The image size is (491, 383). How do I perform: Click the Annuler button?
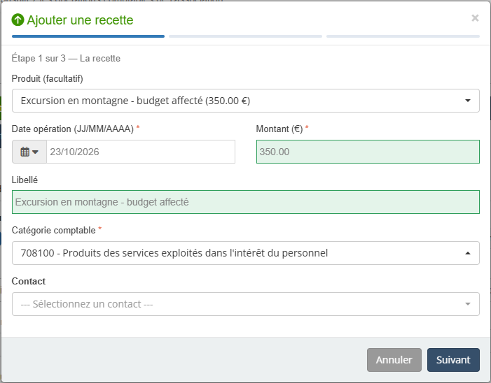coord(394,360)
